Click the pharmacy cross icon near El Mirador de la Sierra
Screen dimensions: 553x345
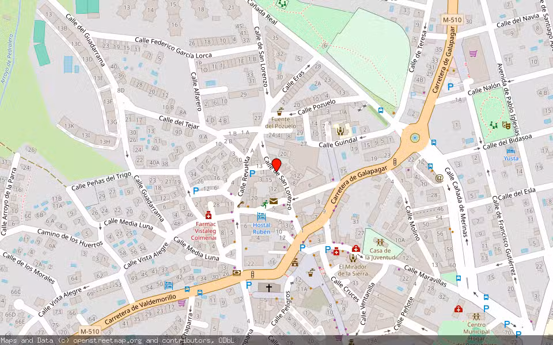coord(336,252)
